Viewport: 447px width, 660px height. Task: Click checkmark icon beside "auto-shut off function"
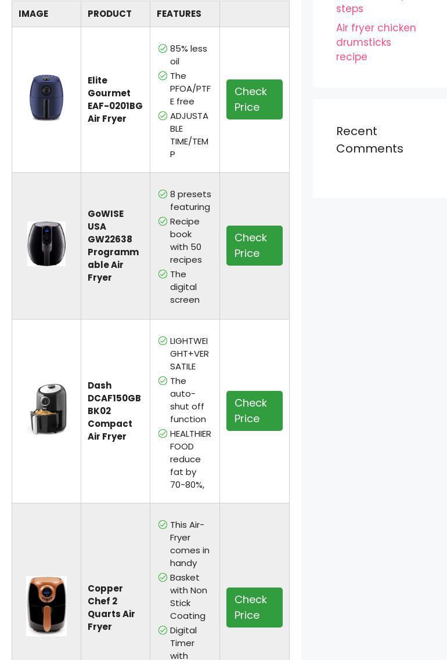(x=163, y=381)
